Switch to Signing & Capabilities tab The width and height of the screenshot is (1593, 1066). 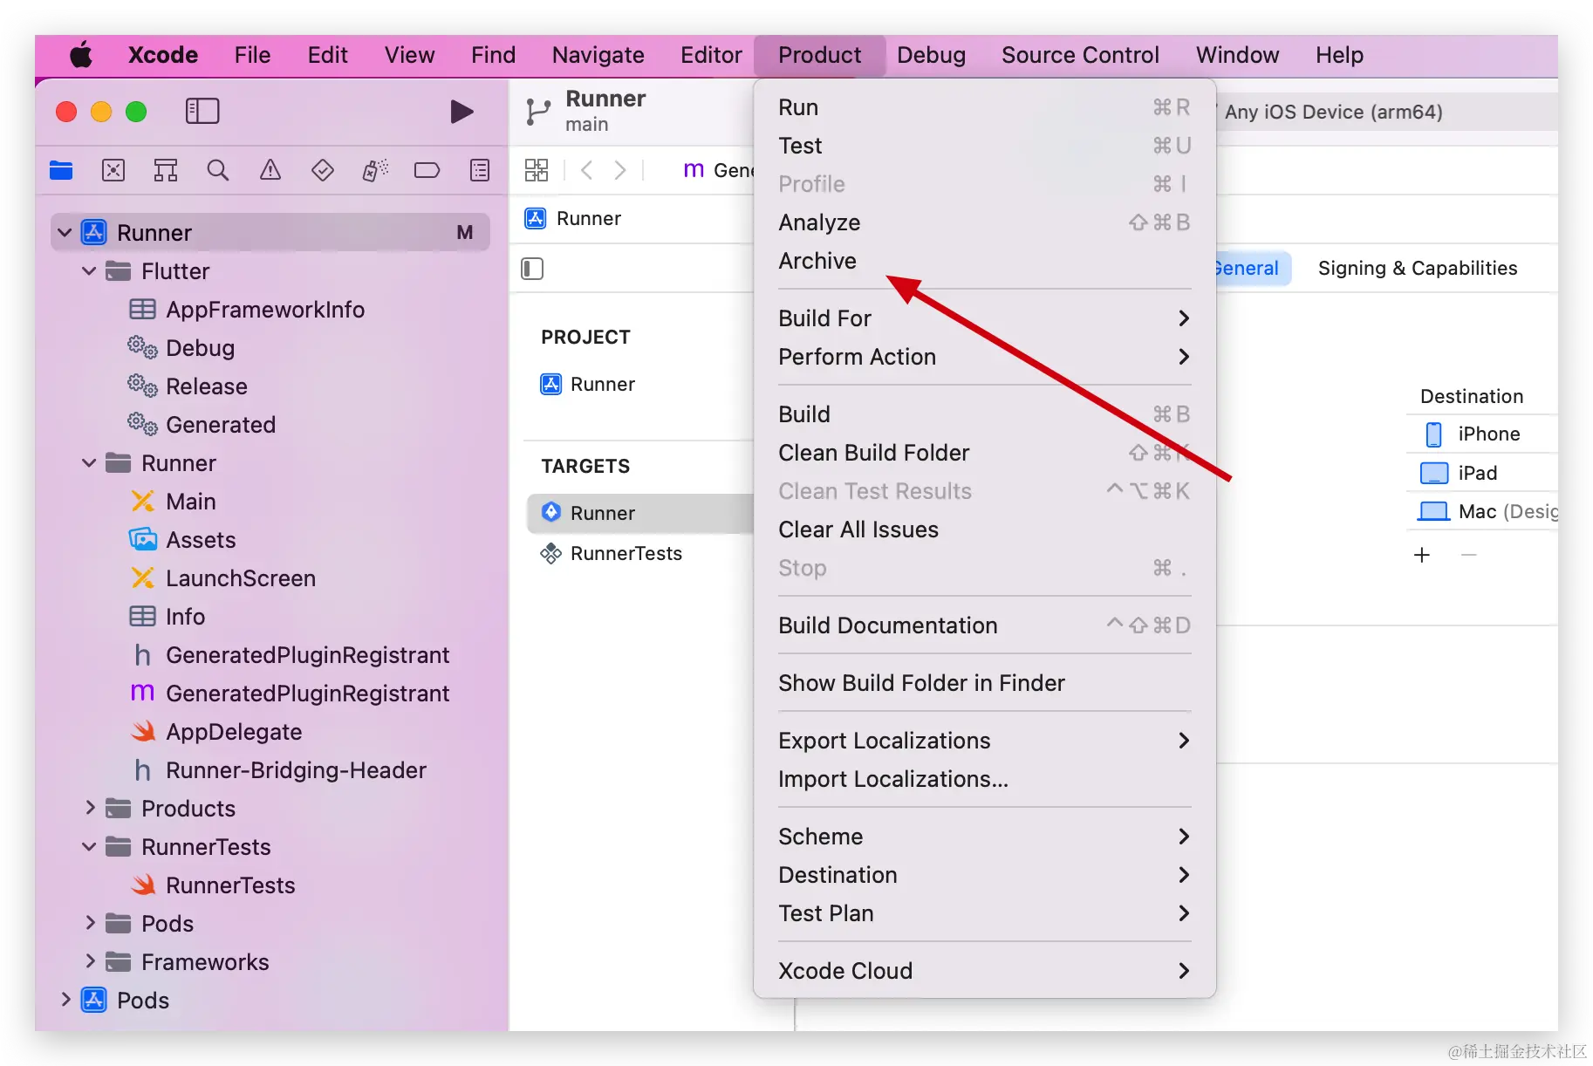click(1417, 268)
